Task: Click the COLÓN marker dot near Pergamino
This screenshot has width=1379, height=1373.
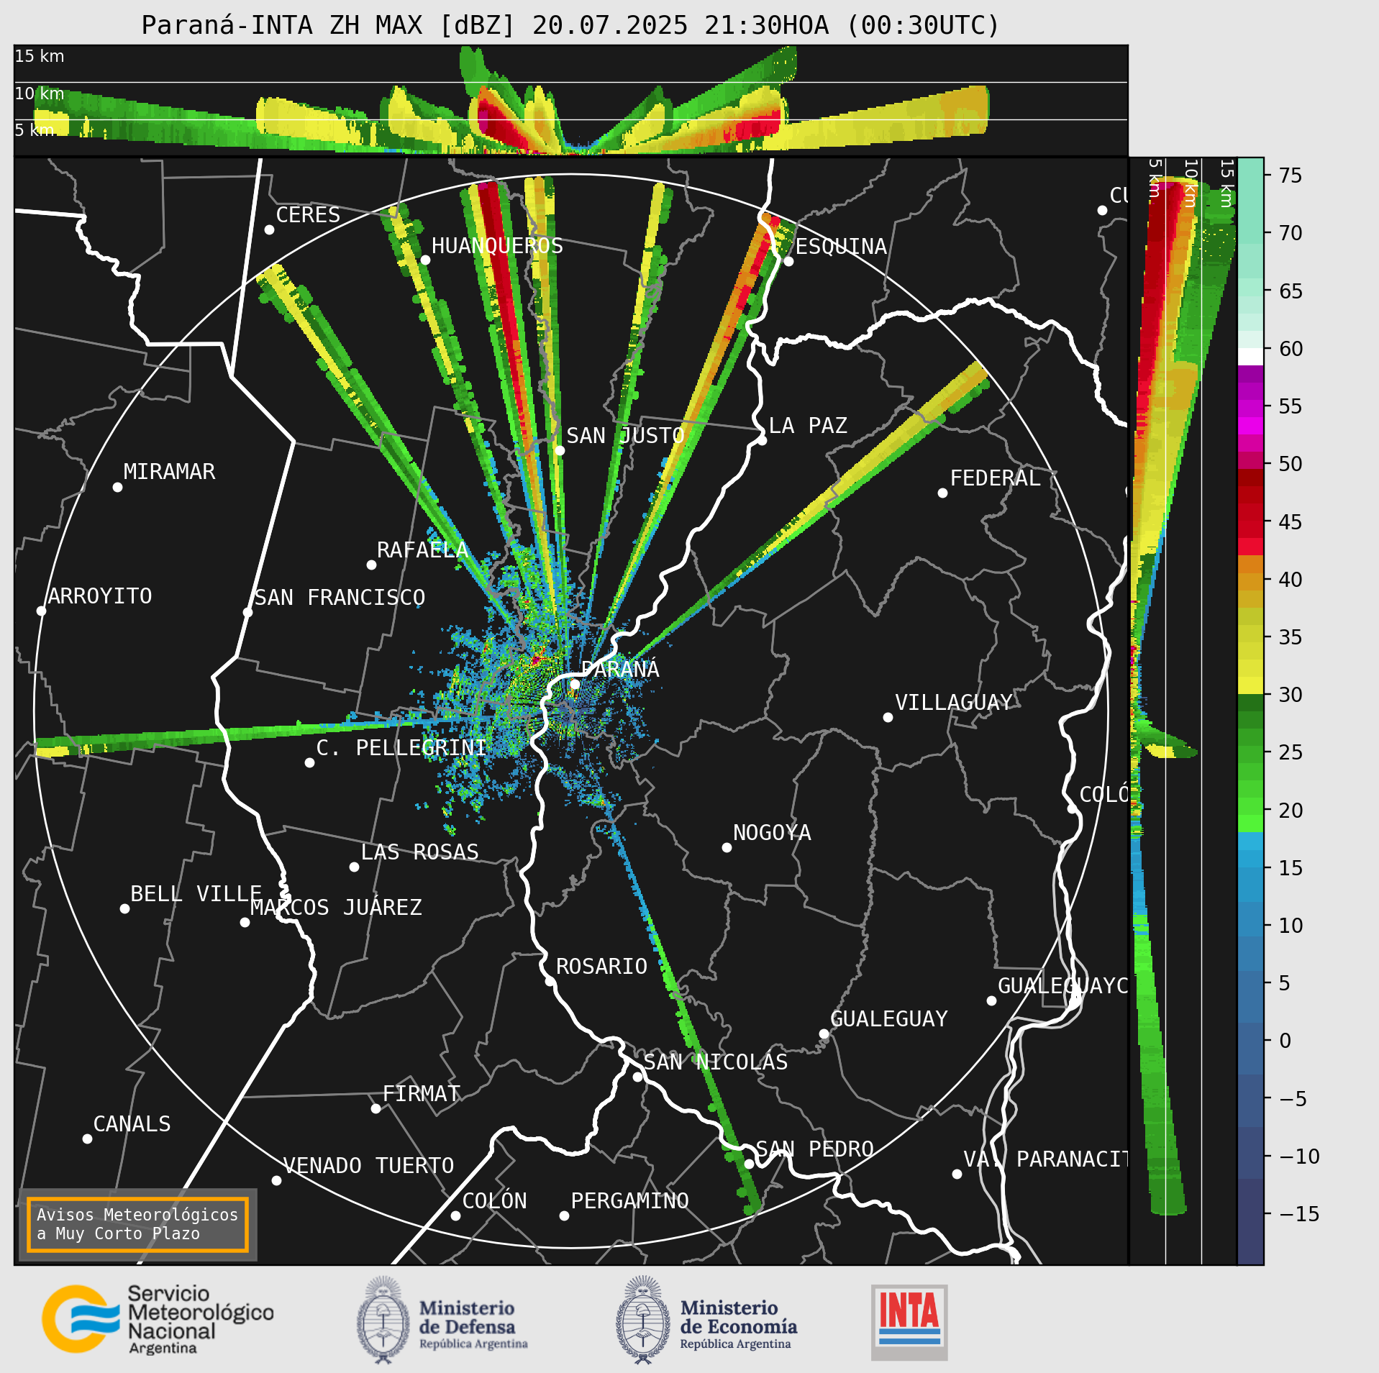Action: (x=455, y=1215)
